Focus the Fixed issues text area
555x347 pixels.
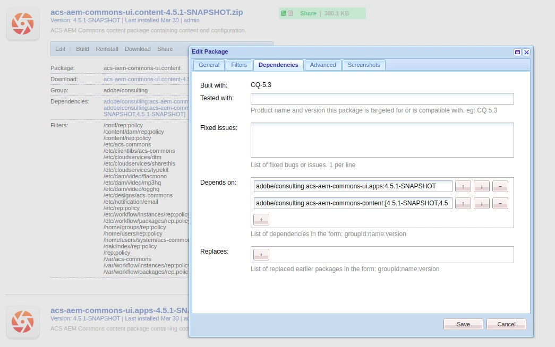click(382, 140)
